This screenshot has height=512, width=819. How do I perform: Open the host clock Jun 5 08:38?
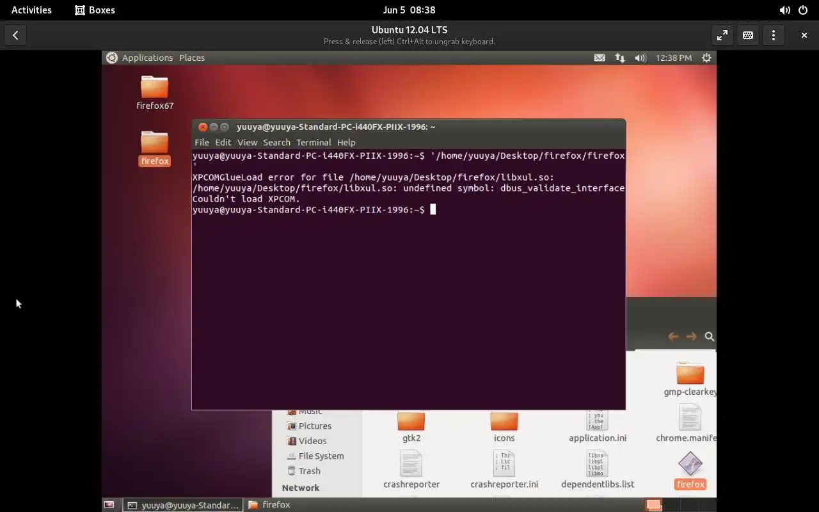[409, 10]
